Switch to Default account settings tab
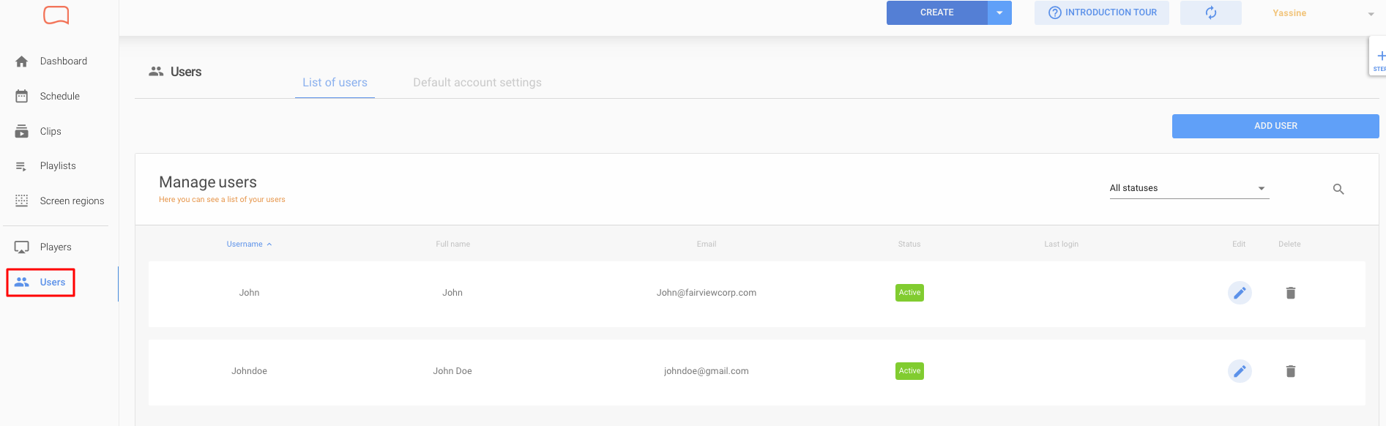The width and height of the screenshot is (1386, 426). pos(477,82)
